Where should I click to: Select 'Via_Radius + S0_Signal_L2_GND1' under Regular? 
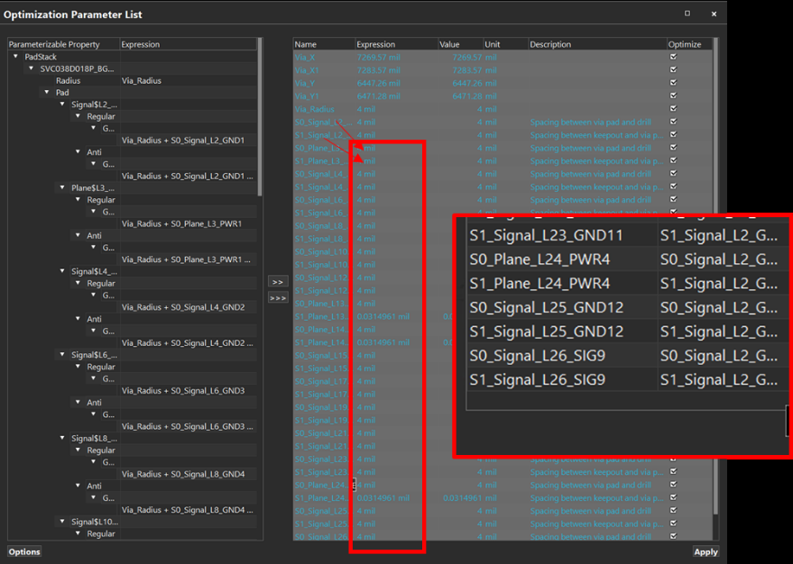point(183,141)
